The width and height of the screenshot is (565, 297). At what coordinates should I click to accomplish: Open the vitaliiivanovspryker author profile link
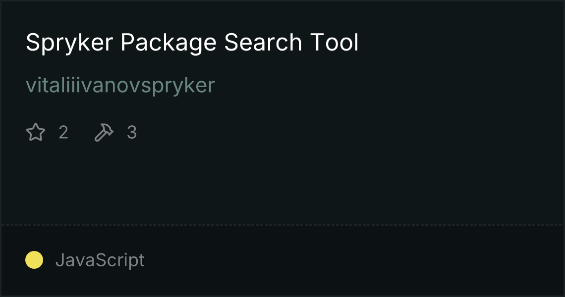[x=120, y=85]
